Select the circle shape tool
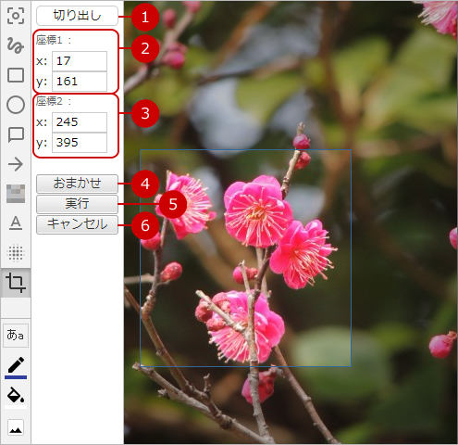The height and width of the screenshot is (445, 458). tap(16, 105)
